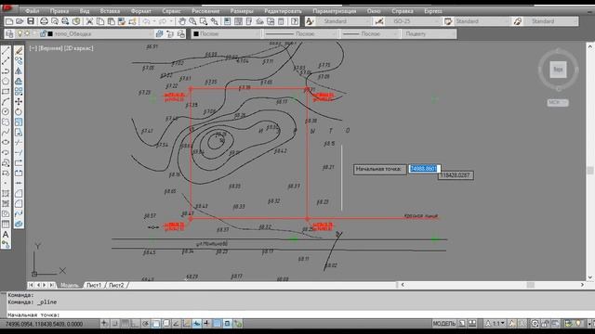Screen dimensions: 595x334
Task: Open the table style Standard dropdown
Action: 481,21
